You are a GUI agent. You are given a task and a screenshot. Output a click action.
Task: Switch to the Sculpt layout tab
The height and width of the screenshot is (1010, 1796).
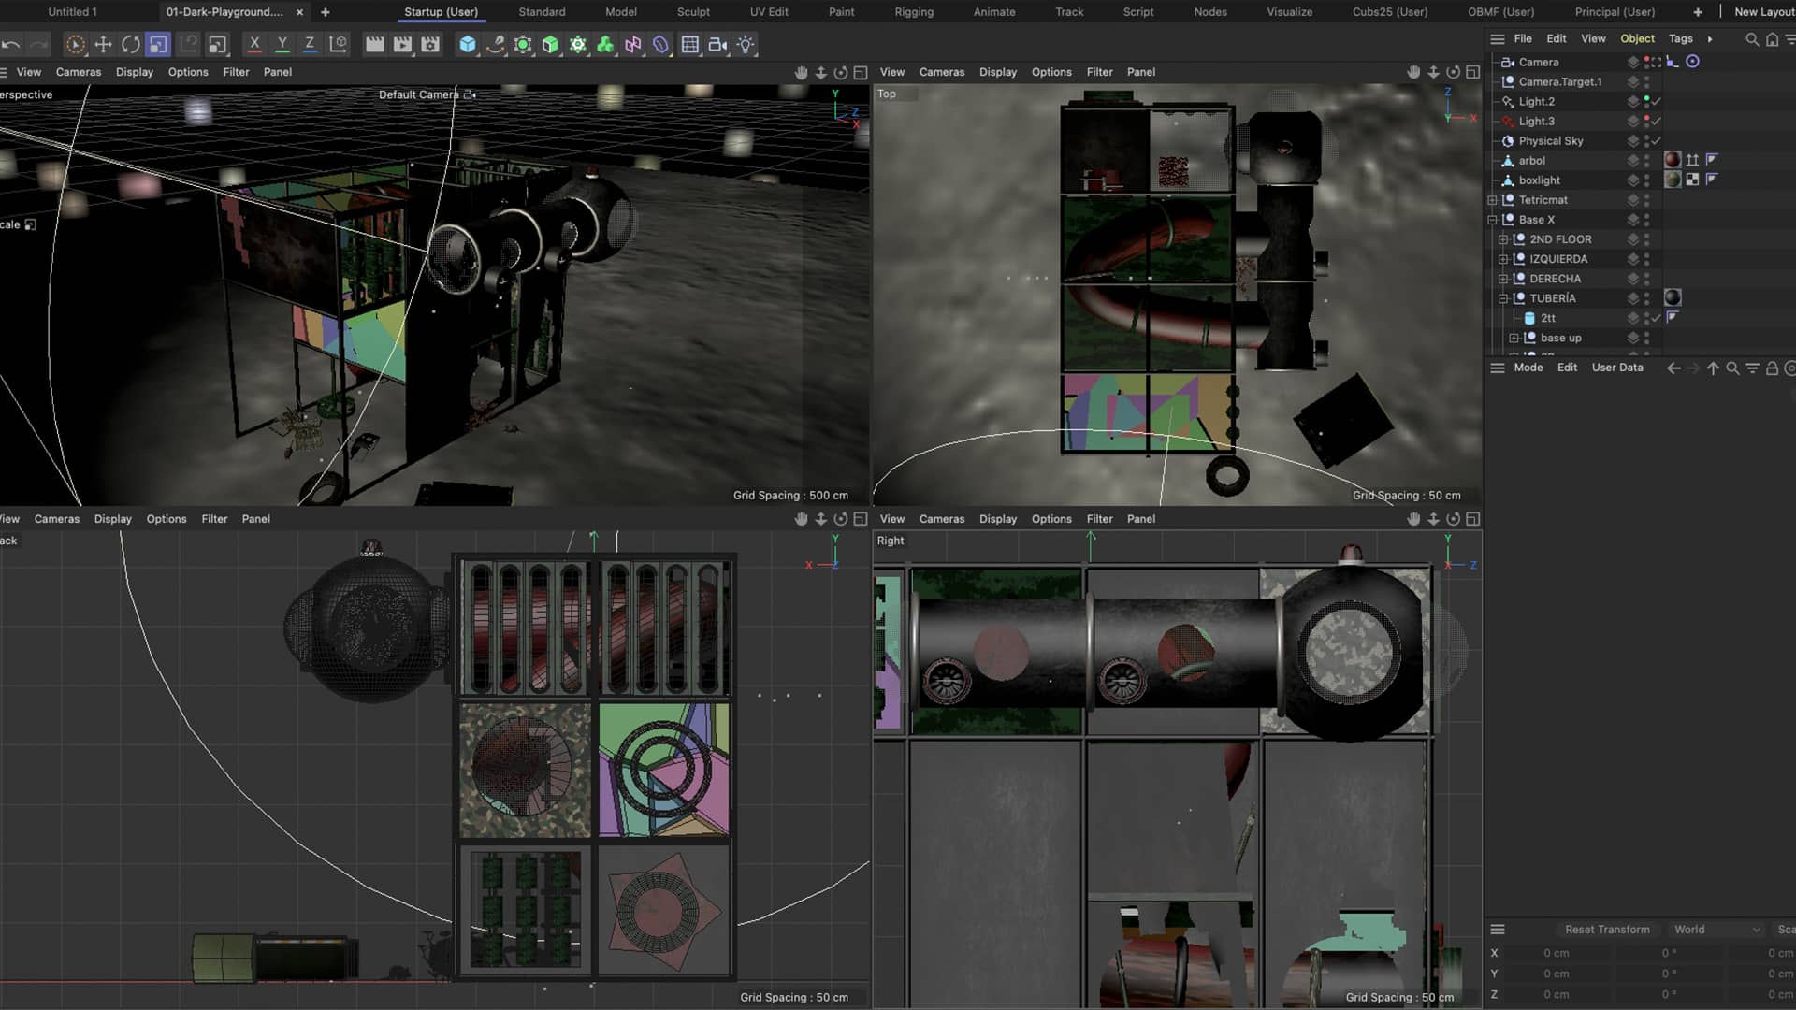693,12
